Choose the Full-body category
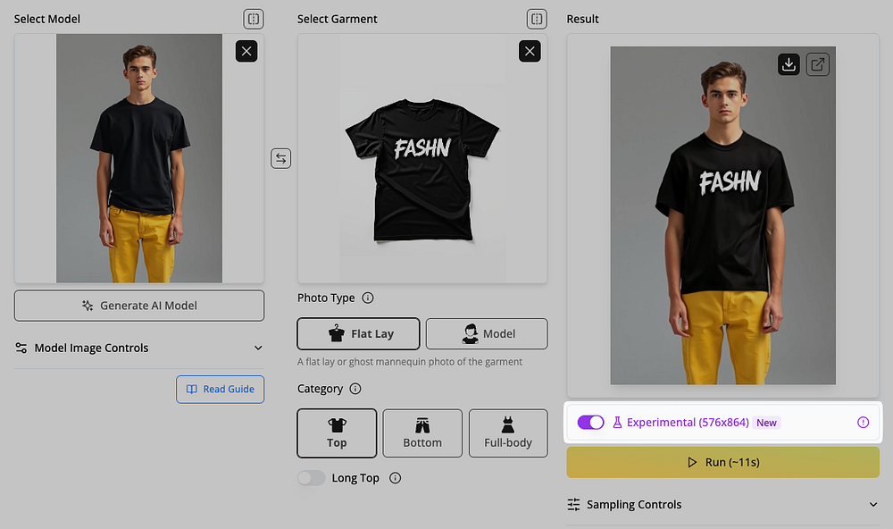The image size is (893, 529). click(508, 433)
